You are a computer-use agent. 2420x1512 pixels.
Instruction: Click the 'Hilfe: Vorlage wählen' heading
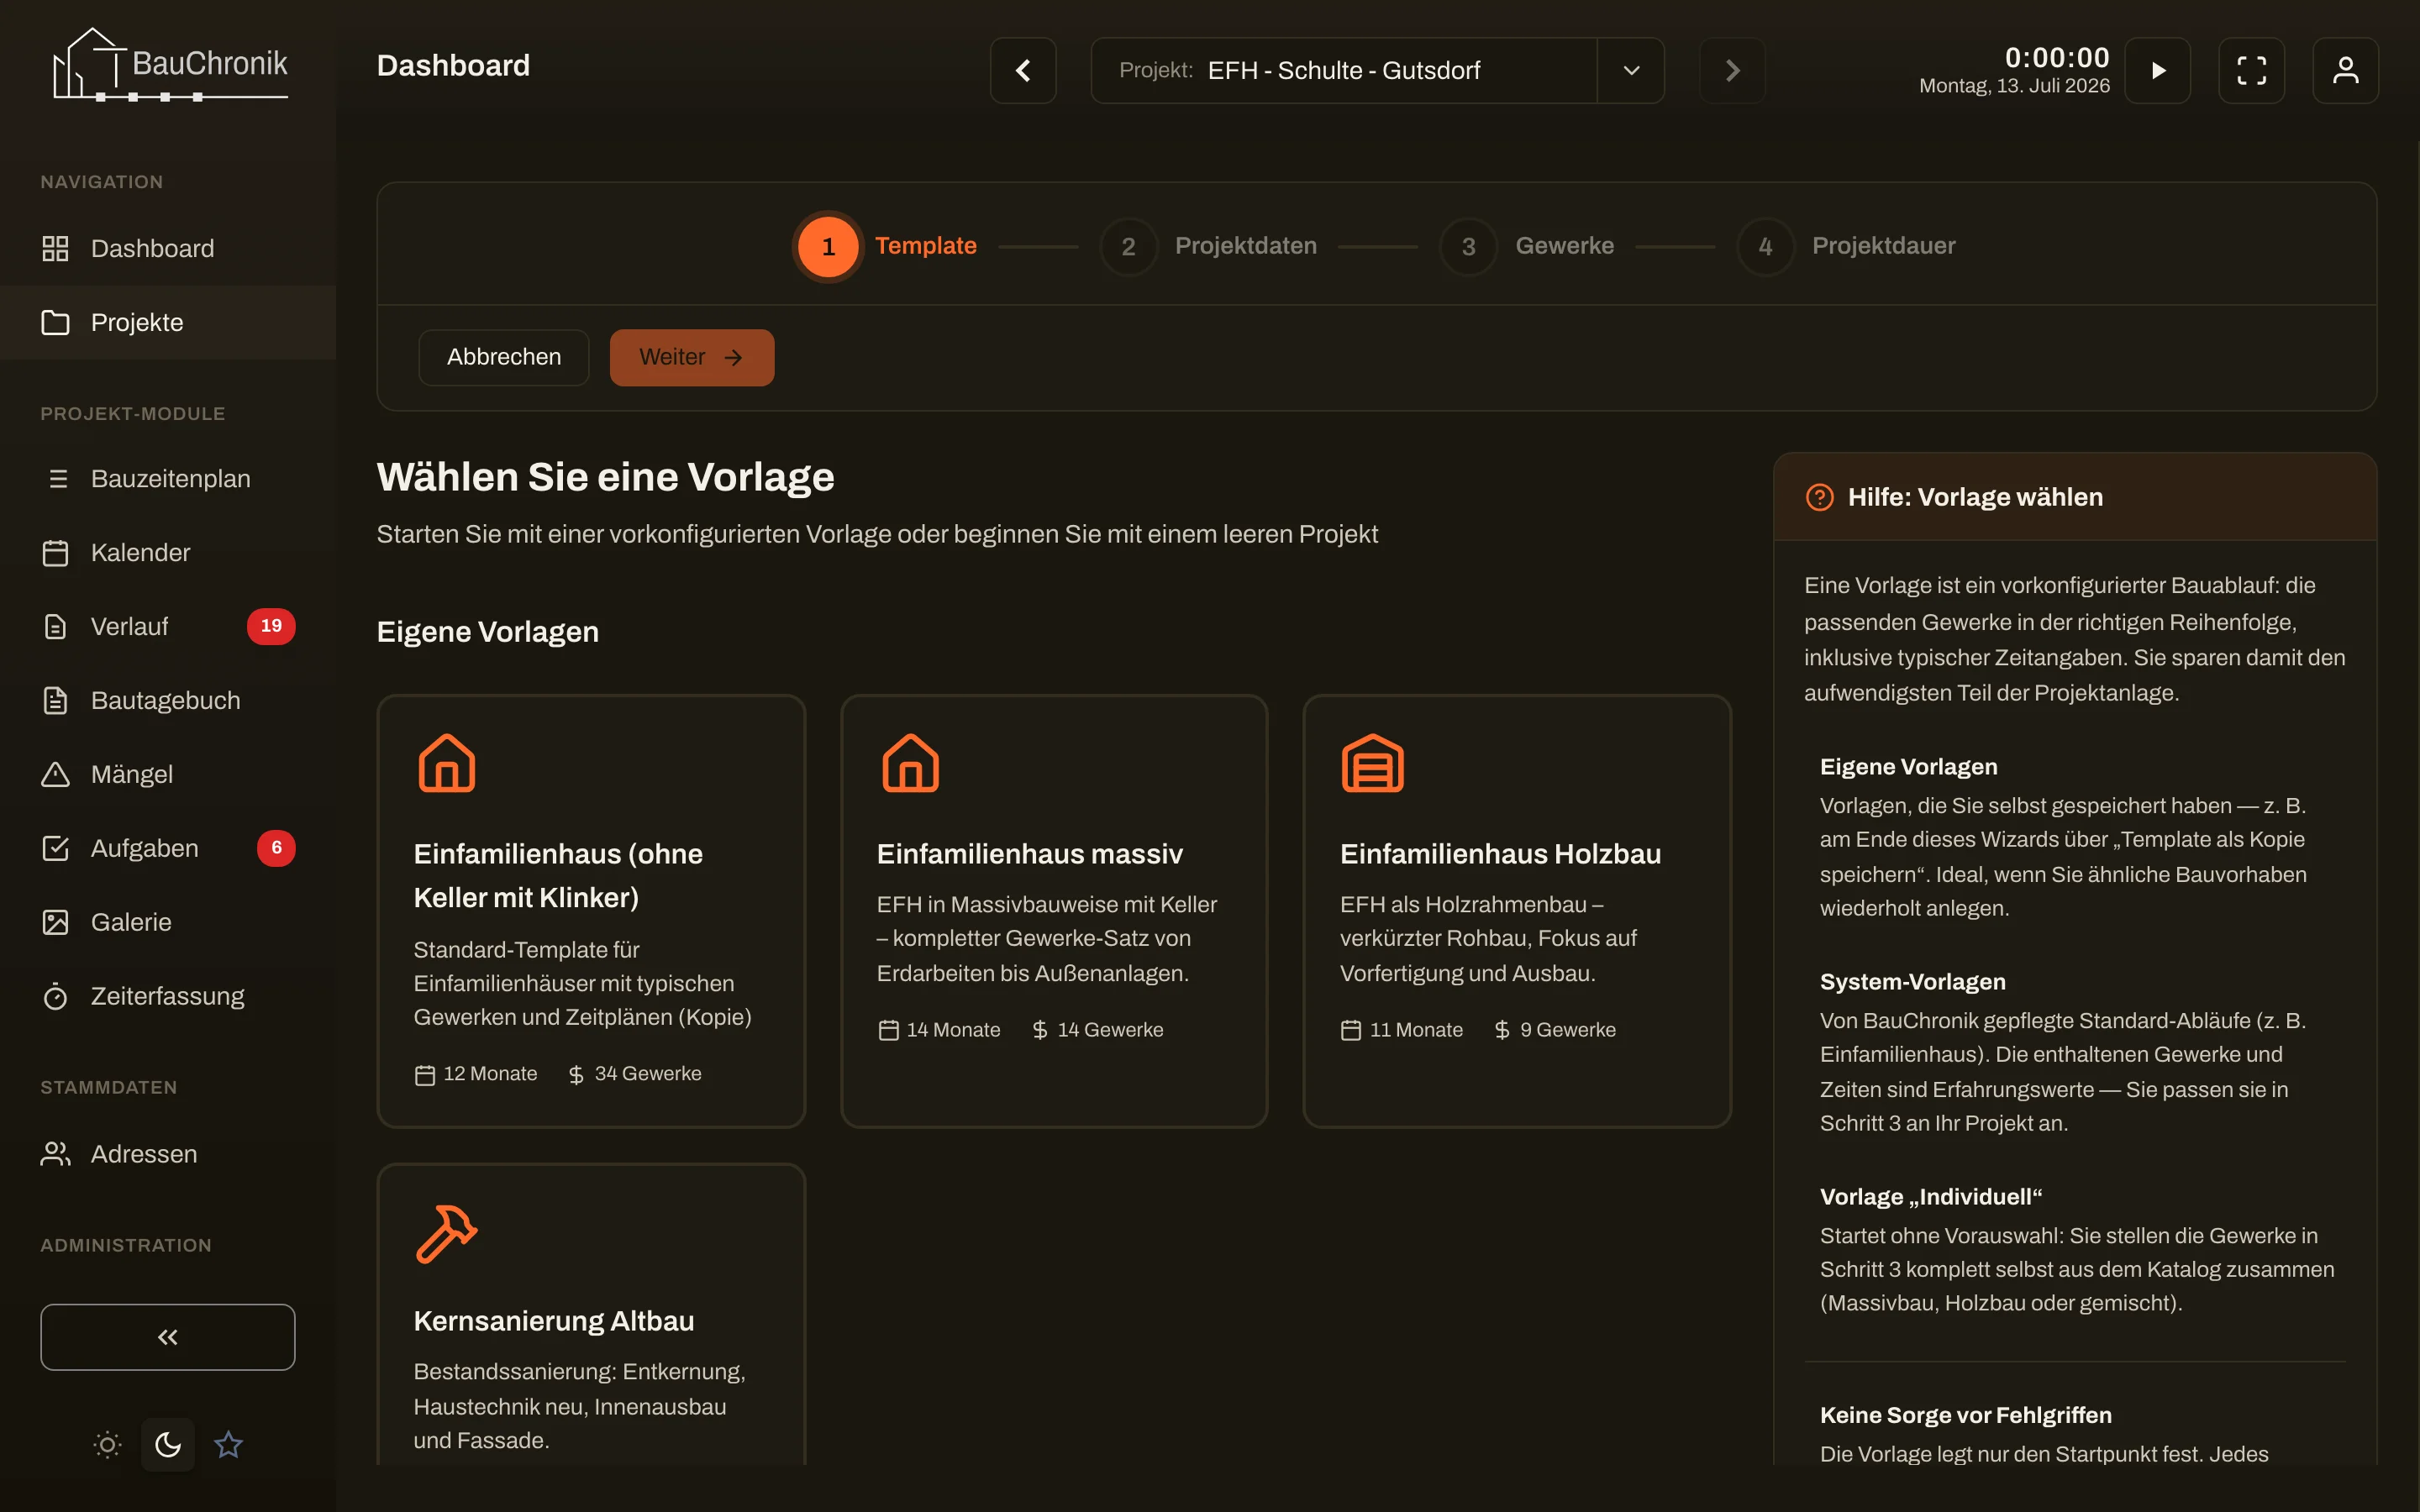1975,497
